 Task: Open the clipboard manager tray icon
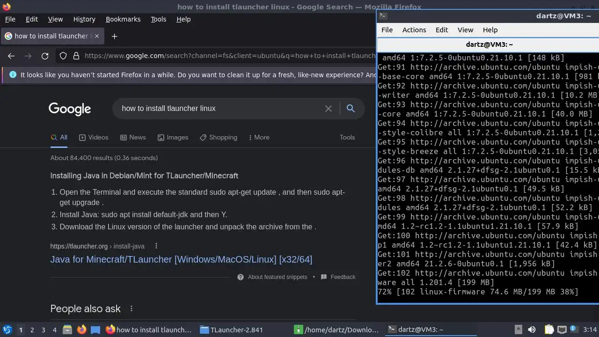coord(549,330)
